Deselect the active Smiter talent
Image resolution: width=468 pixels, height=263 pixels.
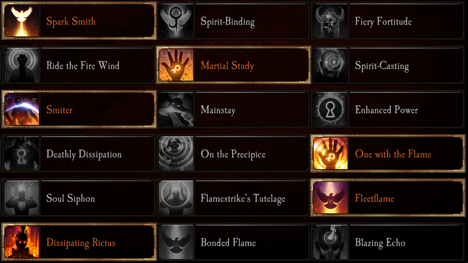pos(59,110)
